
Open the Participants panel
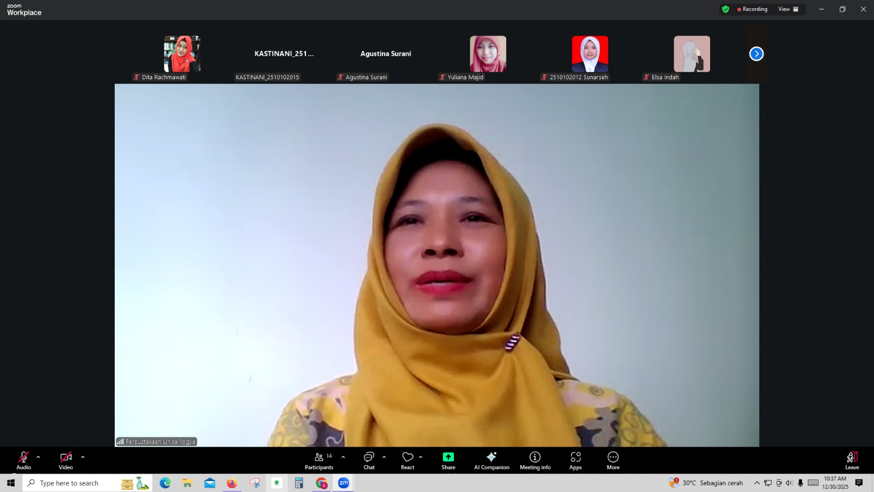(319, 460)
